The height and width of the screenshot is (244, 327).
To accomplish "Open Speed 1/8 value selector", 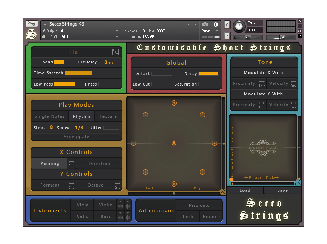I will point(79,128).
